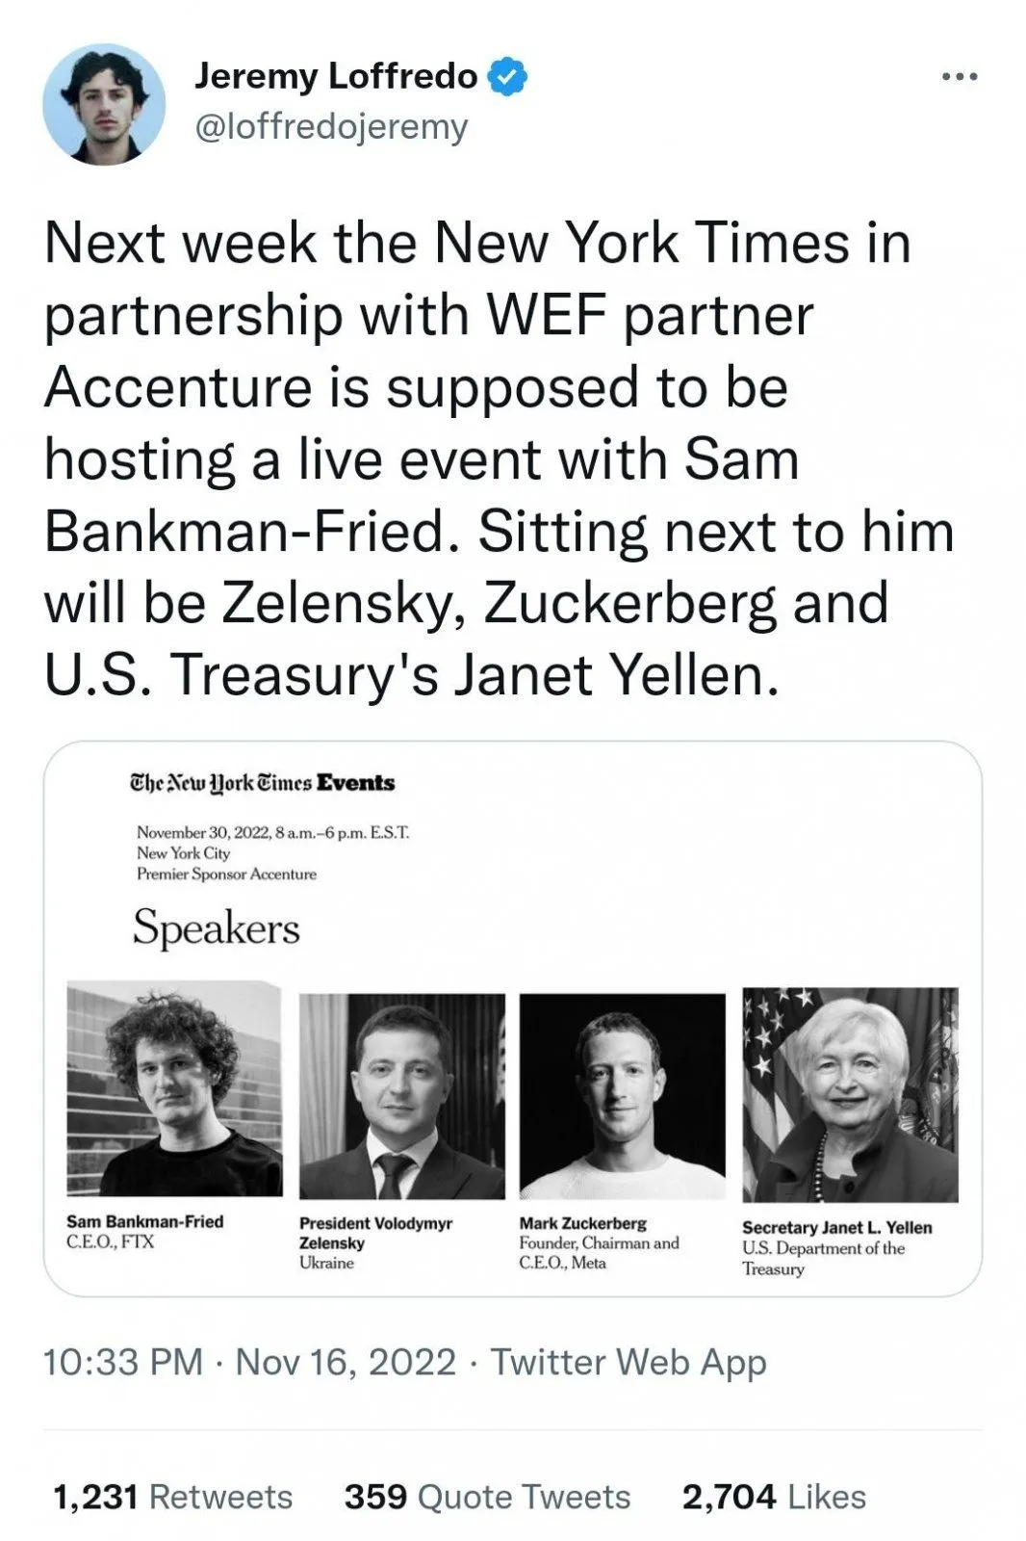Show the 2,704 Likes list

pyautogui.click(x=774, y=1496)
